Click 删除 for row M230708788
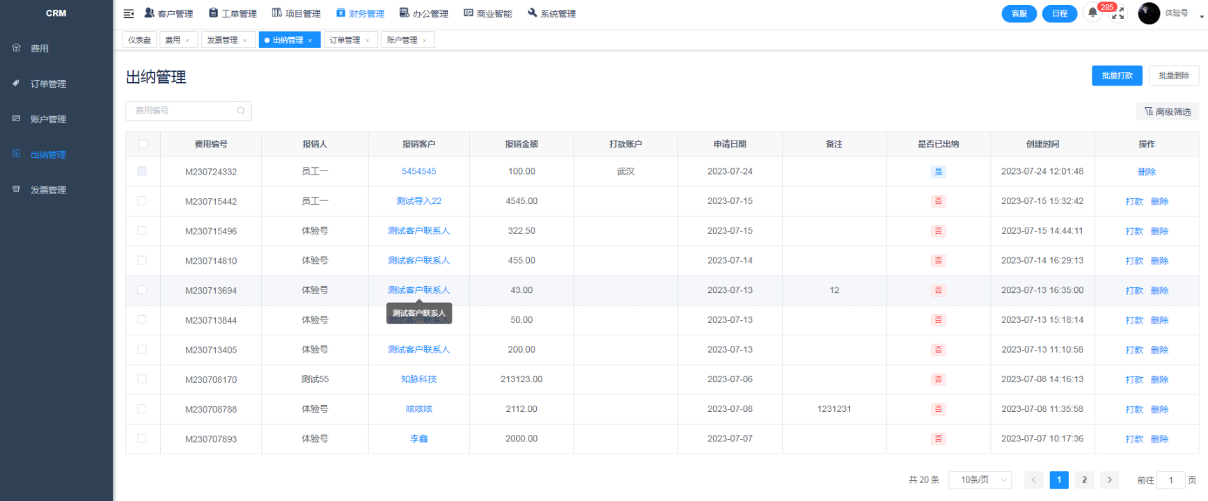Image resolution: width=1208 pixels, height=501 pixels. [1159, 409]
